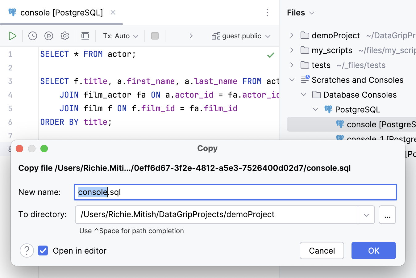This screenshot has width=416, height=278.
Task: Open query execution history clock icon
Action: tap(32, 36)
